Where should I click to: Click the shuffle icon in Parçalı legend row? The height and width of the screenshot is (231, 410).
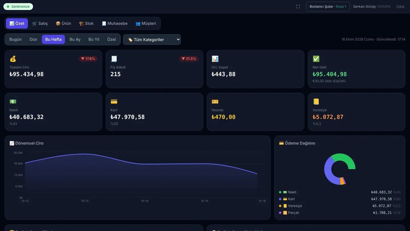click(285, 213)
